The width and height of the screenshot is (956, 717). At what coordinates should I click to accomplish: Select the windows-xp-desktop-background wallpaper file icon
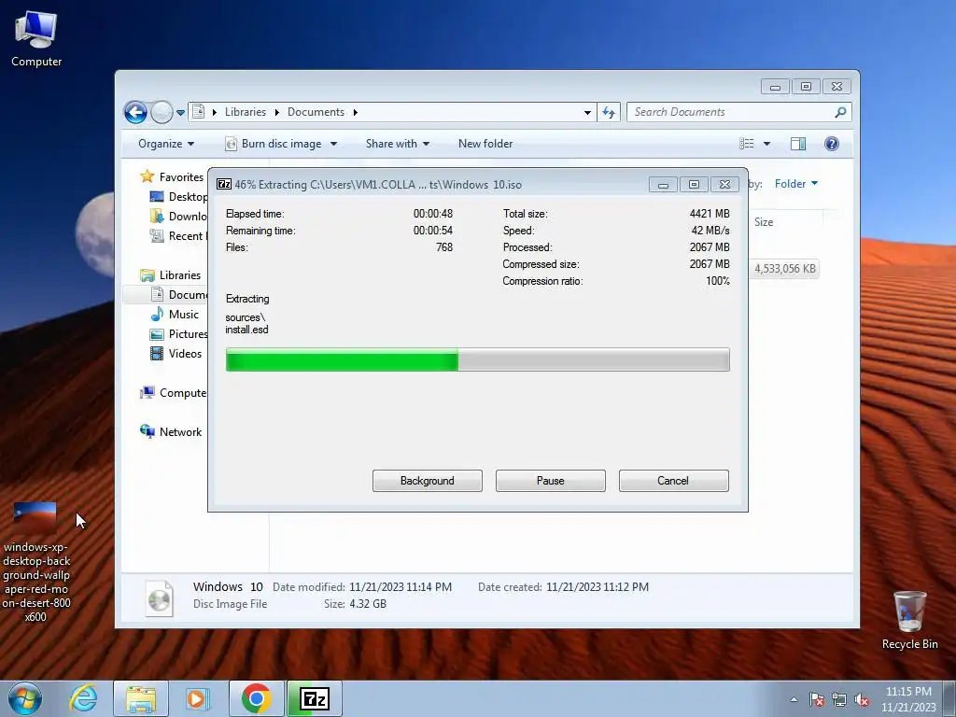click(35, 561)
